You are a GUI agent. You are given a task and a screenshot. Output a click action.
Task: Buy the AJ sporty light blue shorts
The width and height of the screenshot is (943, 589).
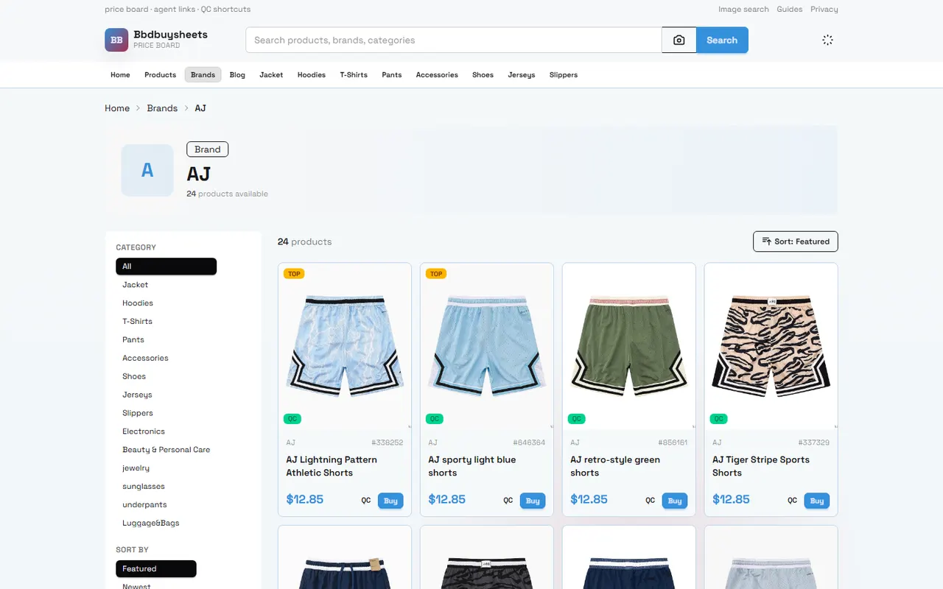click(533, 501)
